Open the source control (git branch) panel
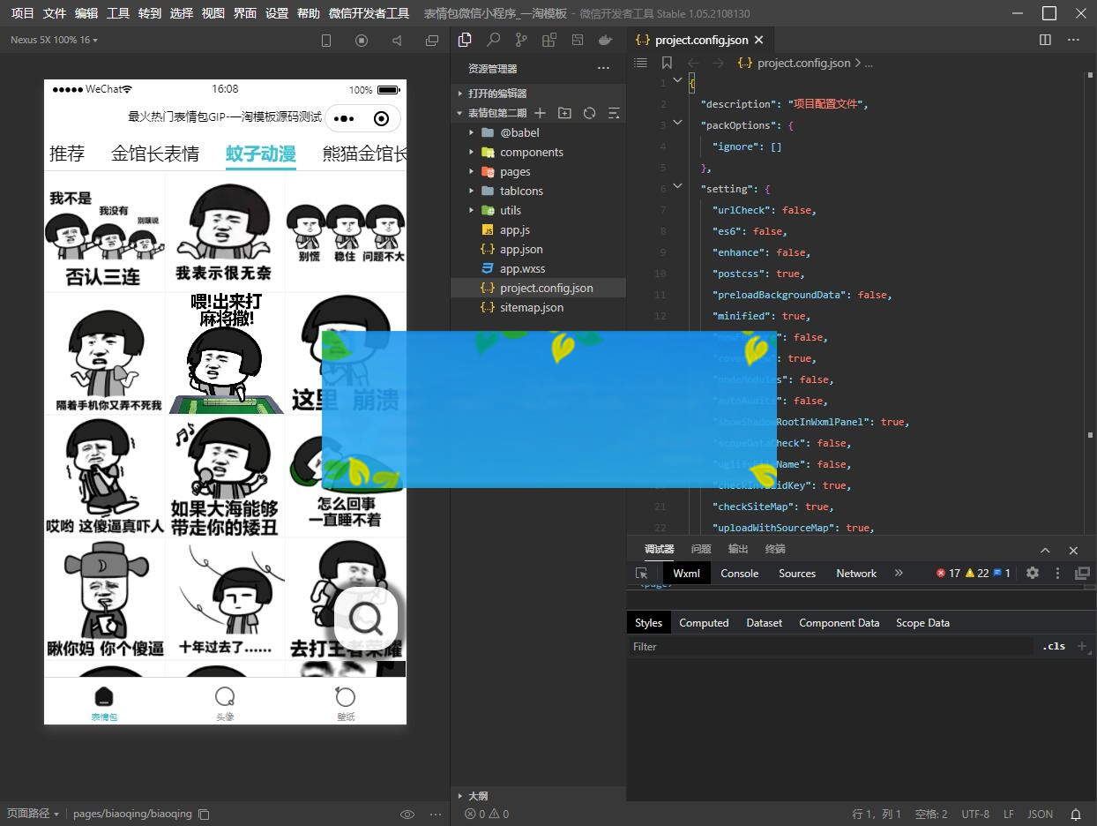Viewport: 1097px width, 826px height. tap(521, 40)
